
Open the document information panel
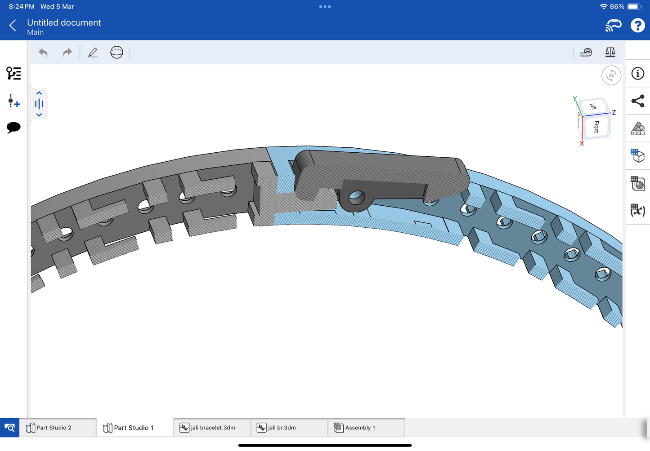click(637, 74)
